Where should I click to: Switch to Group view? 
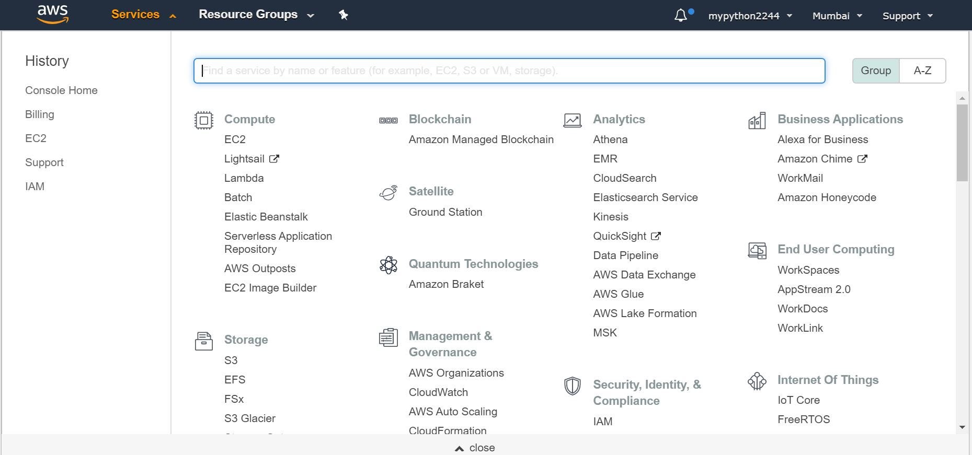click(876, 71)
